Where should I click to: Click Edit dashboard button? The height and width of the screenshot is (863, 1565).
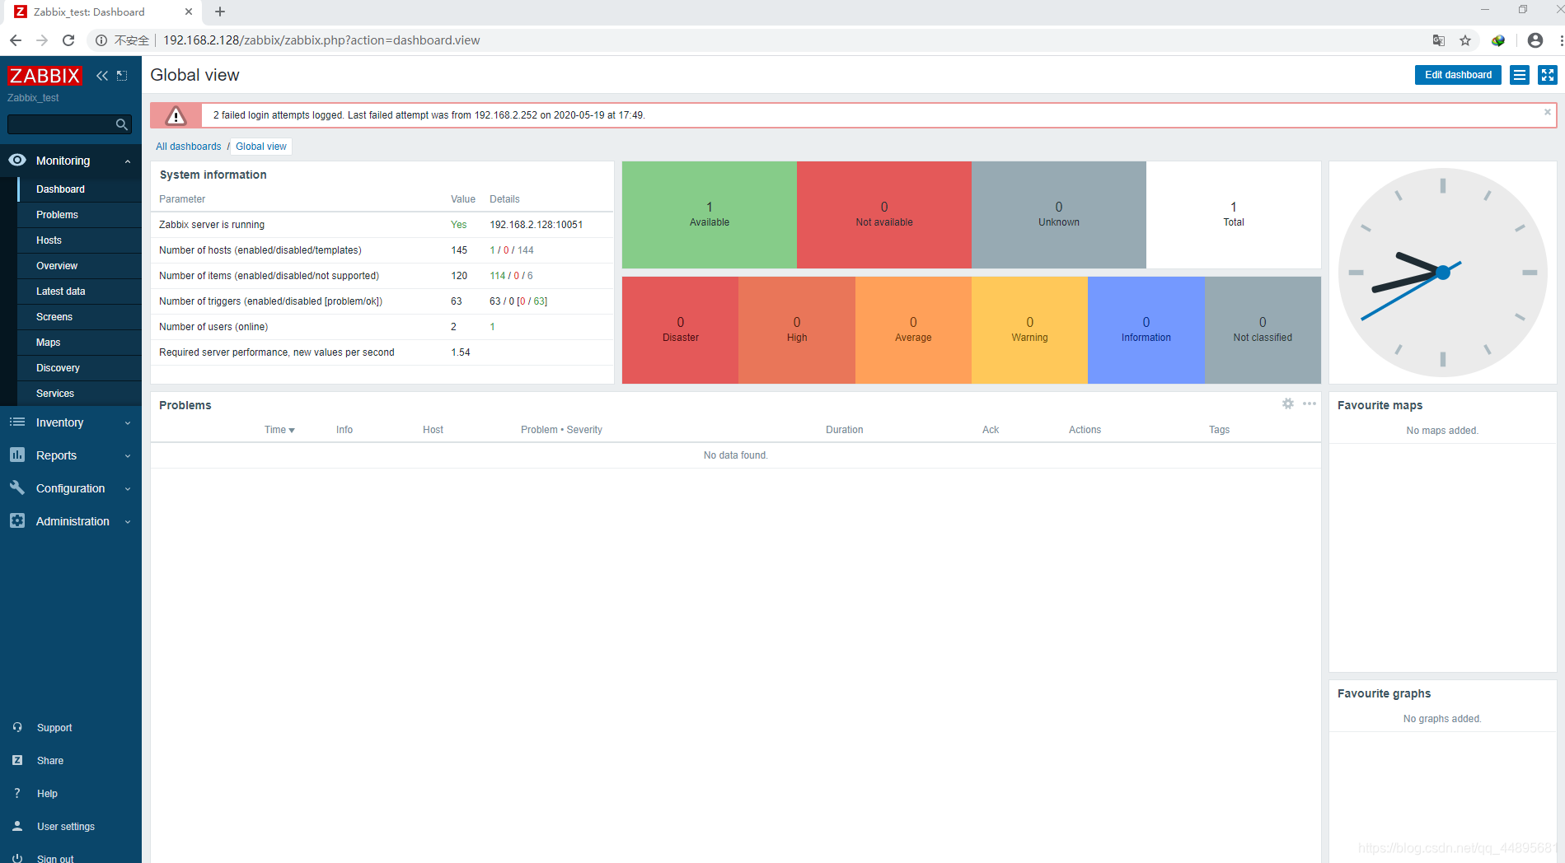click(x=1458, y=75)
